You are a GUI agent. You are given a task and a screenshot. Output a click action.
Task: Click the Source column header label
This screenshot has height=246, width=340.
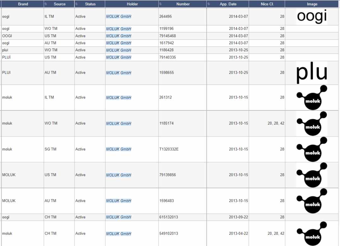coord(59,4)
